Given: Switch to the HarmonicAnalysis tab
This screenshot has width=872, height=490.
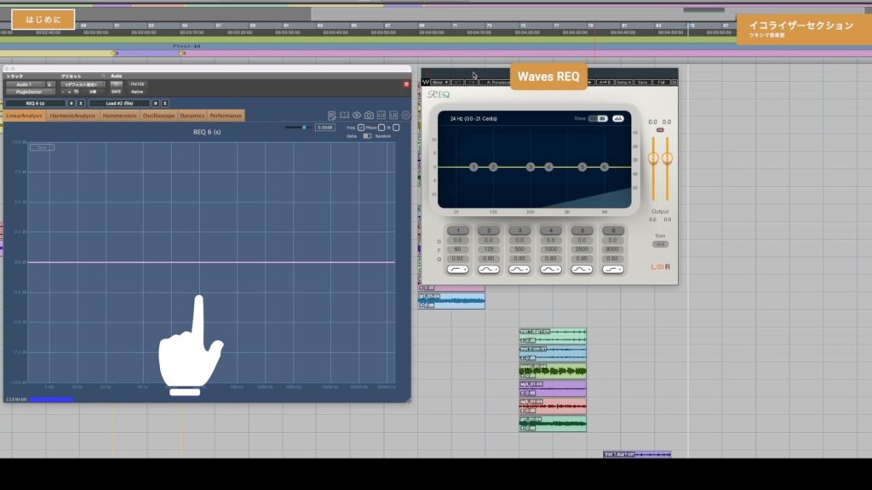Looking at the screenshot, I should coord(72,116).
